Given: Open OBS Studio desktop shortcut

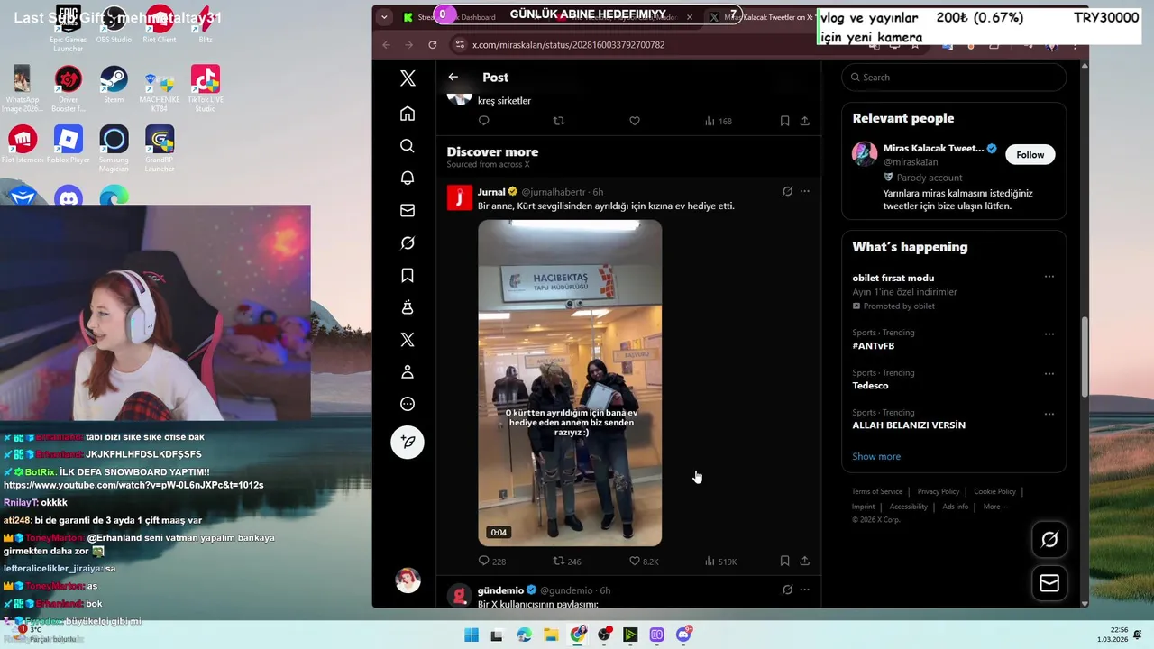Looking at the screenshot, I should 114,24.
